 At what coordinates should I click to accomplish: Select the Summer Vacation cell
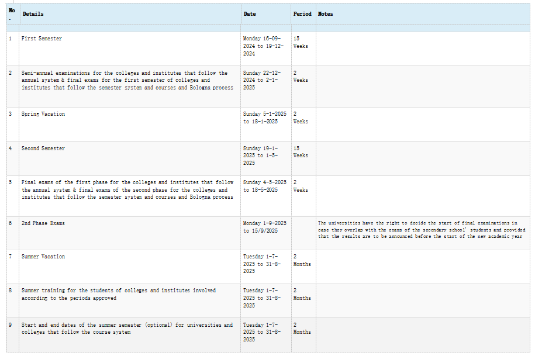[x=43, y=257]
